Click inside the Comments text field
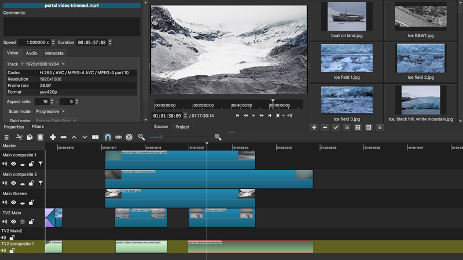 (72, 27)
